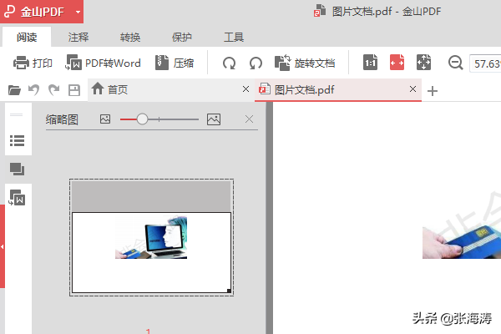501x334 pixels.
Task: Rotate the page counterclockwise with the arrow icon
Action: pos(256,63)
